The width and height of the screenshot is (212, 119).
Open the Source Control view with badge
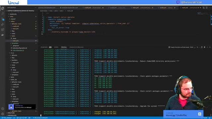pos(3,19)
